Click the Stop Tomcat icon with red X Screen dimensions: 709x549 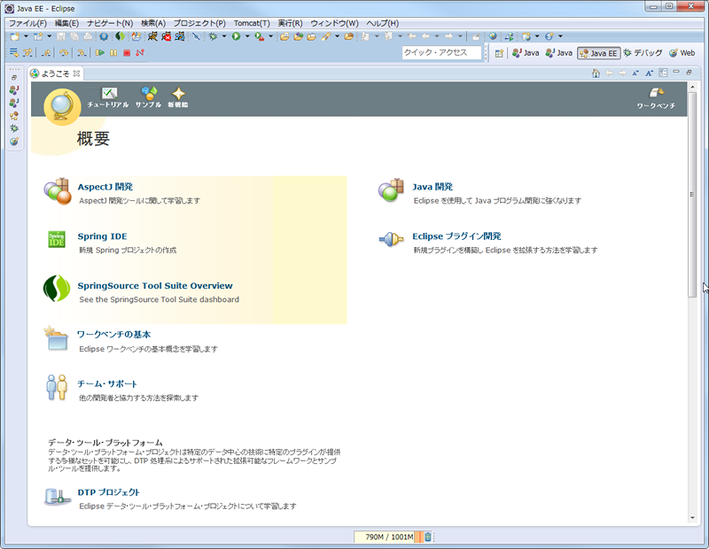point(167,36)
